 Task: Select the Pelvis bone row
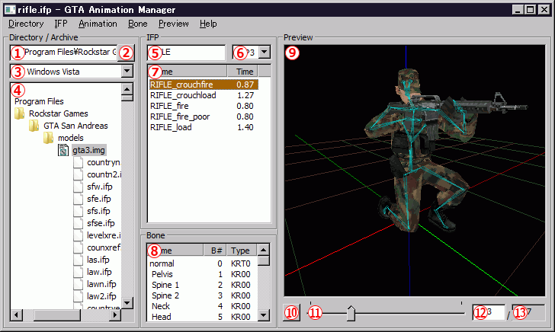tap(201, 274)
